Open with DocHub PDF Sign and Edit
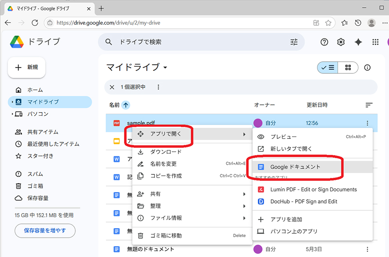Image resolution: width=389 pixels, height=257 pixels. tap(313, 202)
